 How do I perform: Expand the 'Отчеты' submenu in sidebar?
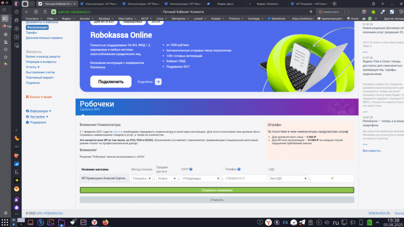33,67
